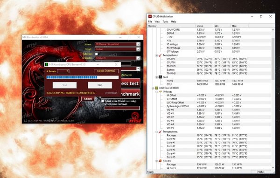Click the Status running label in CPU Burner

tap(106, 71)
